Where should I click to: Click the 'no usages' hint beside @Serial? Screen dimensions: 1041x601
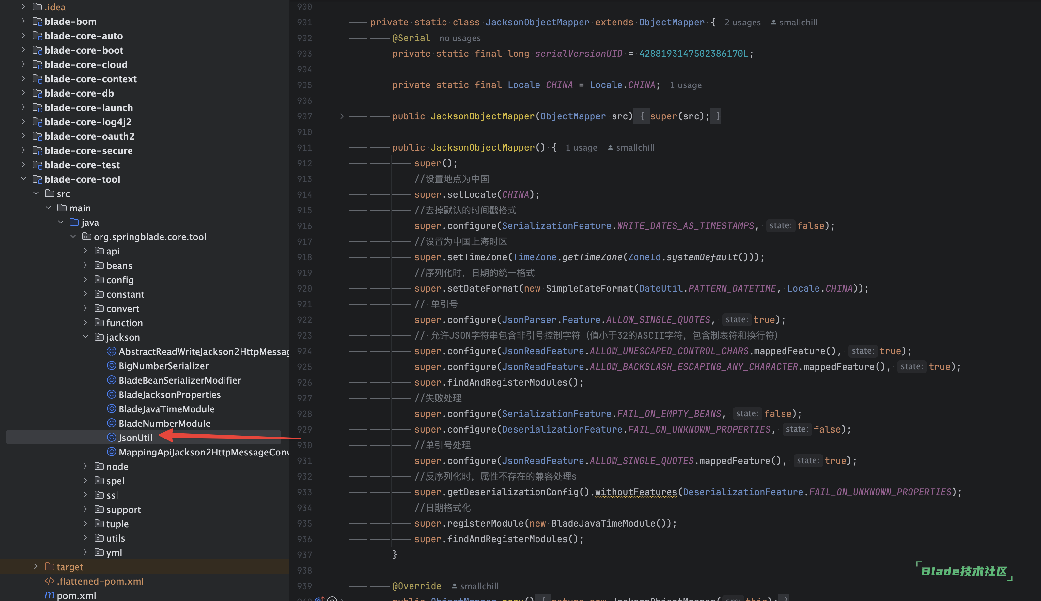coord(460,39)
